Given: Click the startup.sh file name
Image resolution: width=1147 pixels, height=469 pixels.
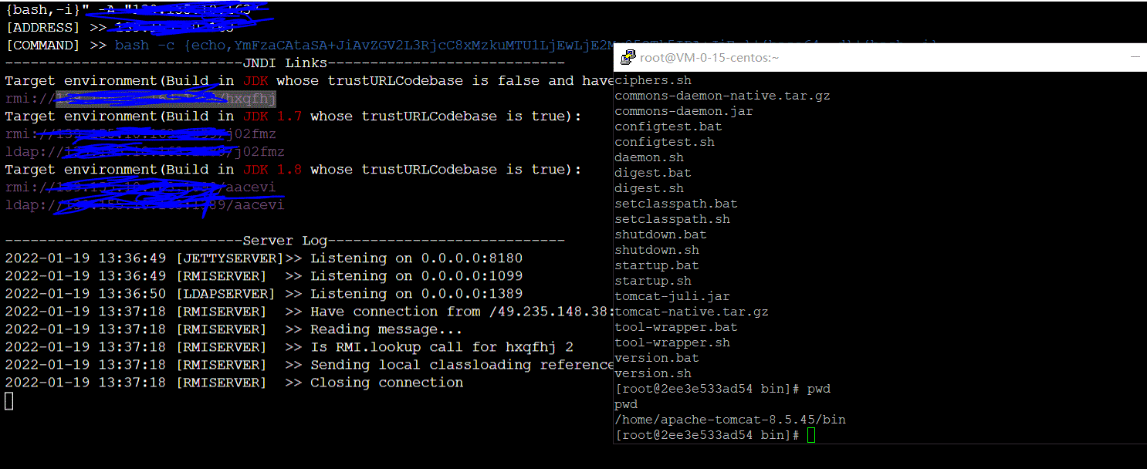Looking at the screenshot, I should click(653, 281).
